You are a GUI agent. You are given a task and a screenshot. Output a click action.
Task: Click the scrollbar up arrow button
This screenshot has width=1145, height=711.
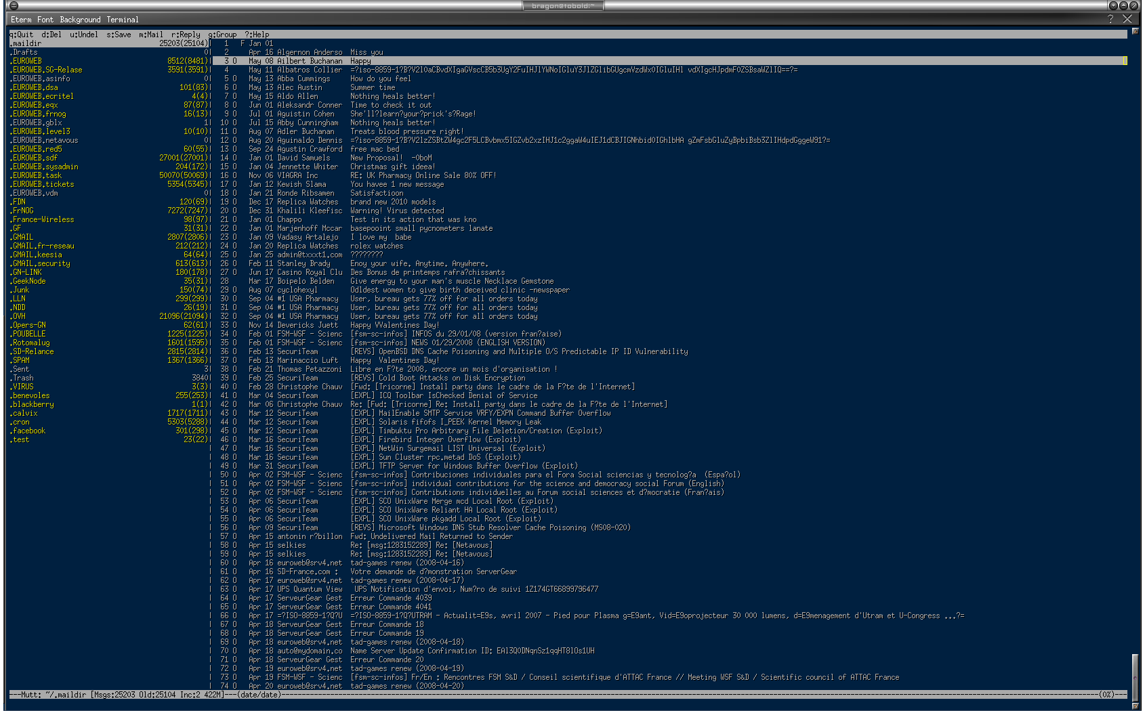[x=1136, y=31]
